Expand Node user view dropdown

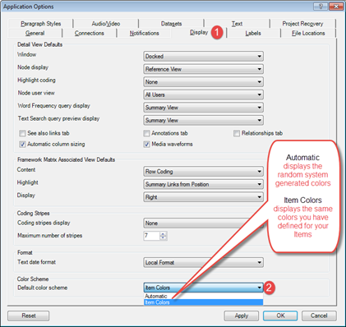[x=203, y=94]
